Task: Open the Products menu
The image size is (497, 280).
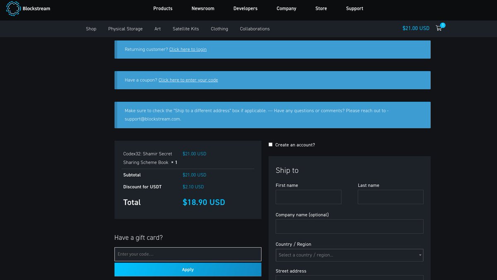Action: point(163,8)
